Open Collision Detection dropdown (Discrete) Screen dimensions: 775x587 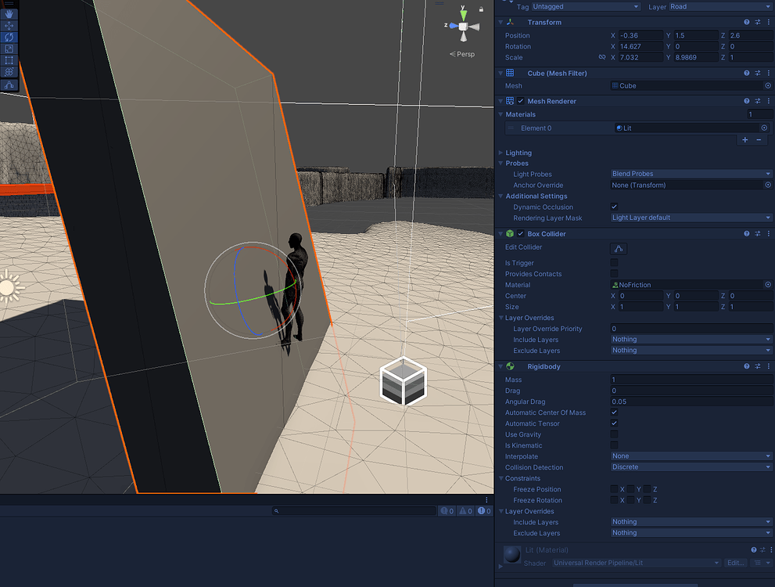tap(691, 466)
